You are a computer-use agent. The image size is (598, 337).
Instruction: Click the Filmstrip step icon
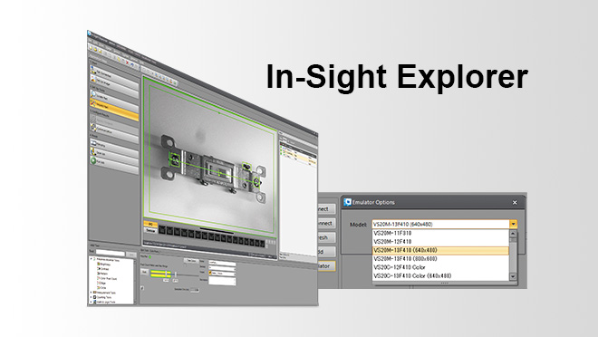93,142
